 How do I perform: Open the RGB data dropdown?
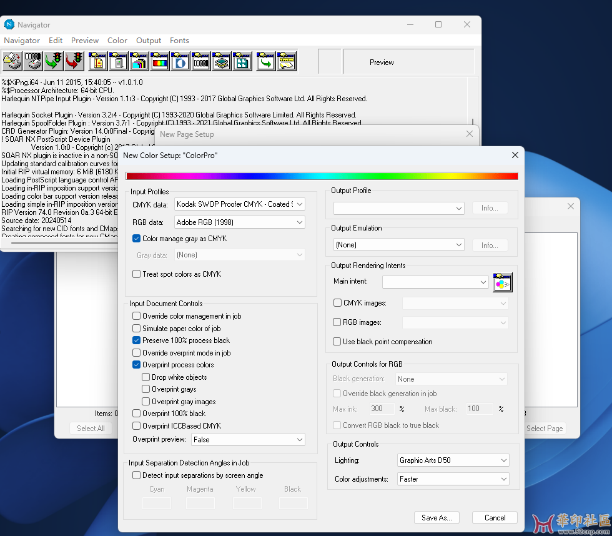tap(240, 222)
